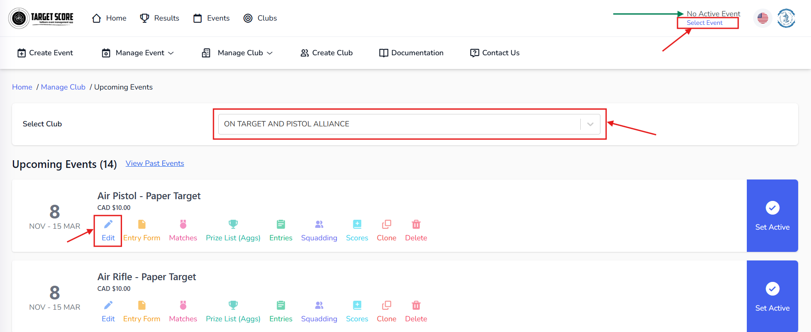Click the Manage Club breadcrumb link
This screenshot has height=332, width=811.
point(63,87)
